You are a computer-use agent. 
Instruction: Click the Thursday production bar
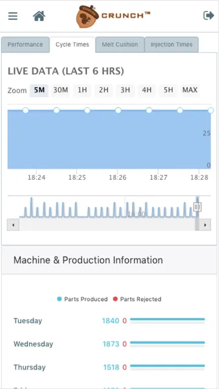pos(167,366)
